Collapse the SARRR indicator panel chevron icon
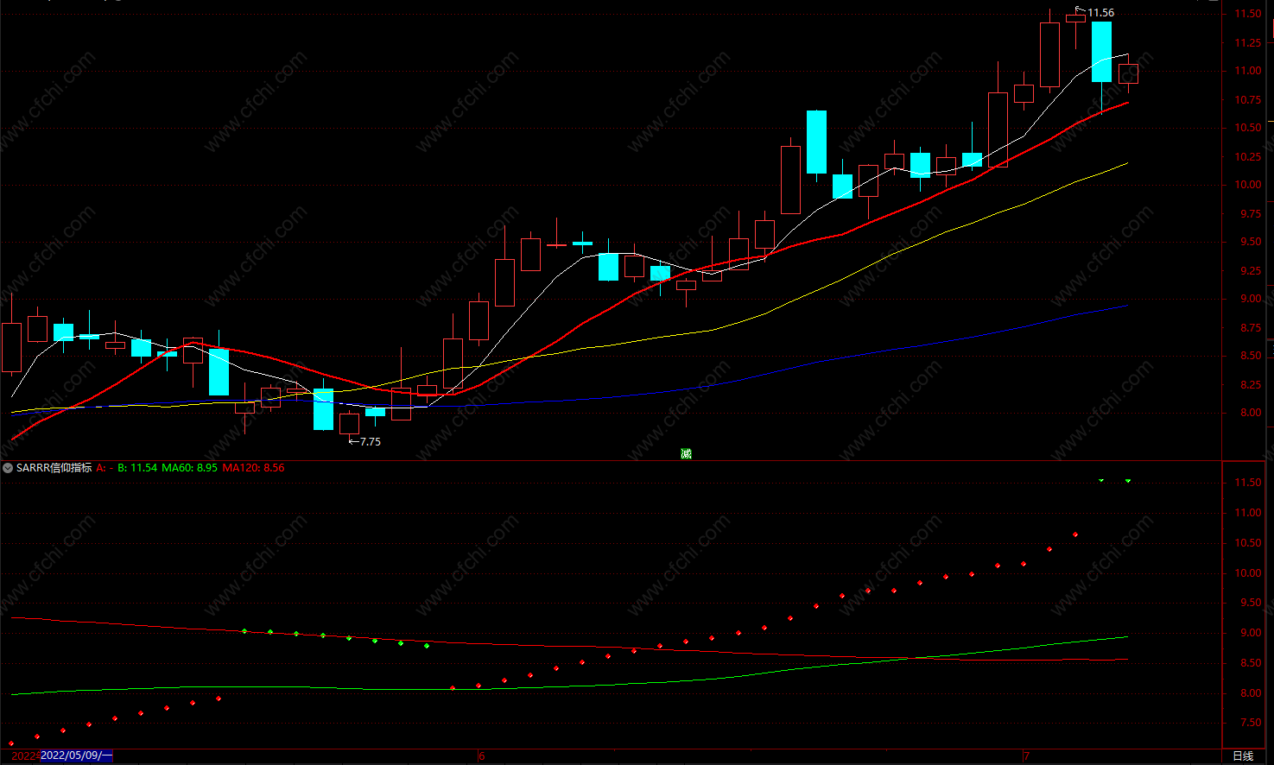This screenshot has height=765, width=1274. click(x=8, y=468)
